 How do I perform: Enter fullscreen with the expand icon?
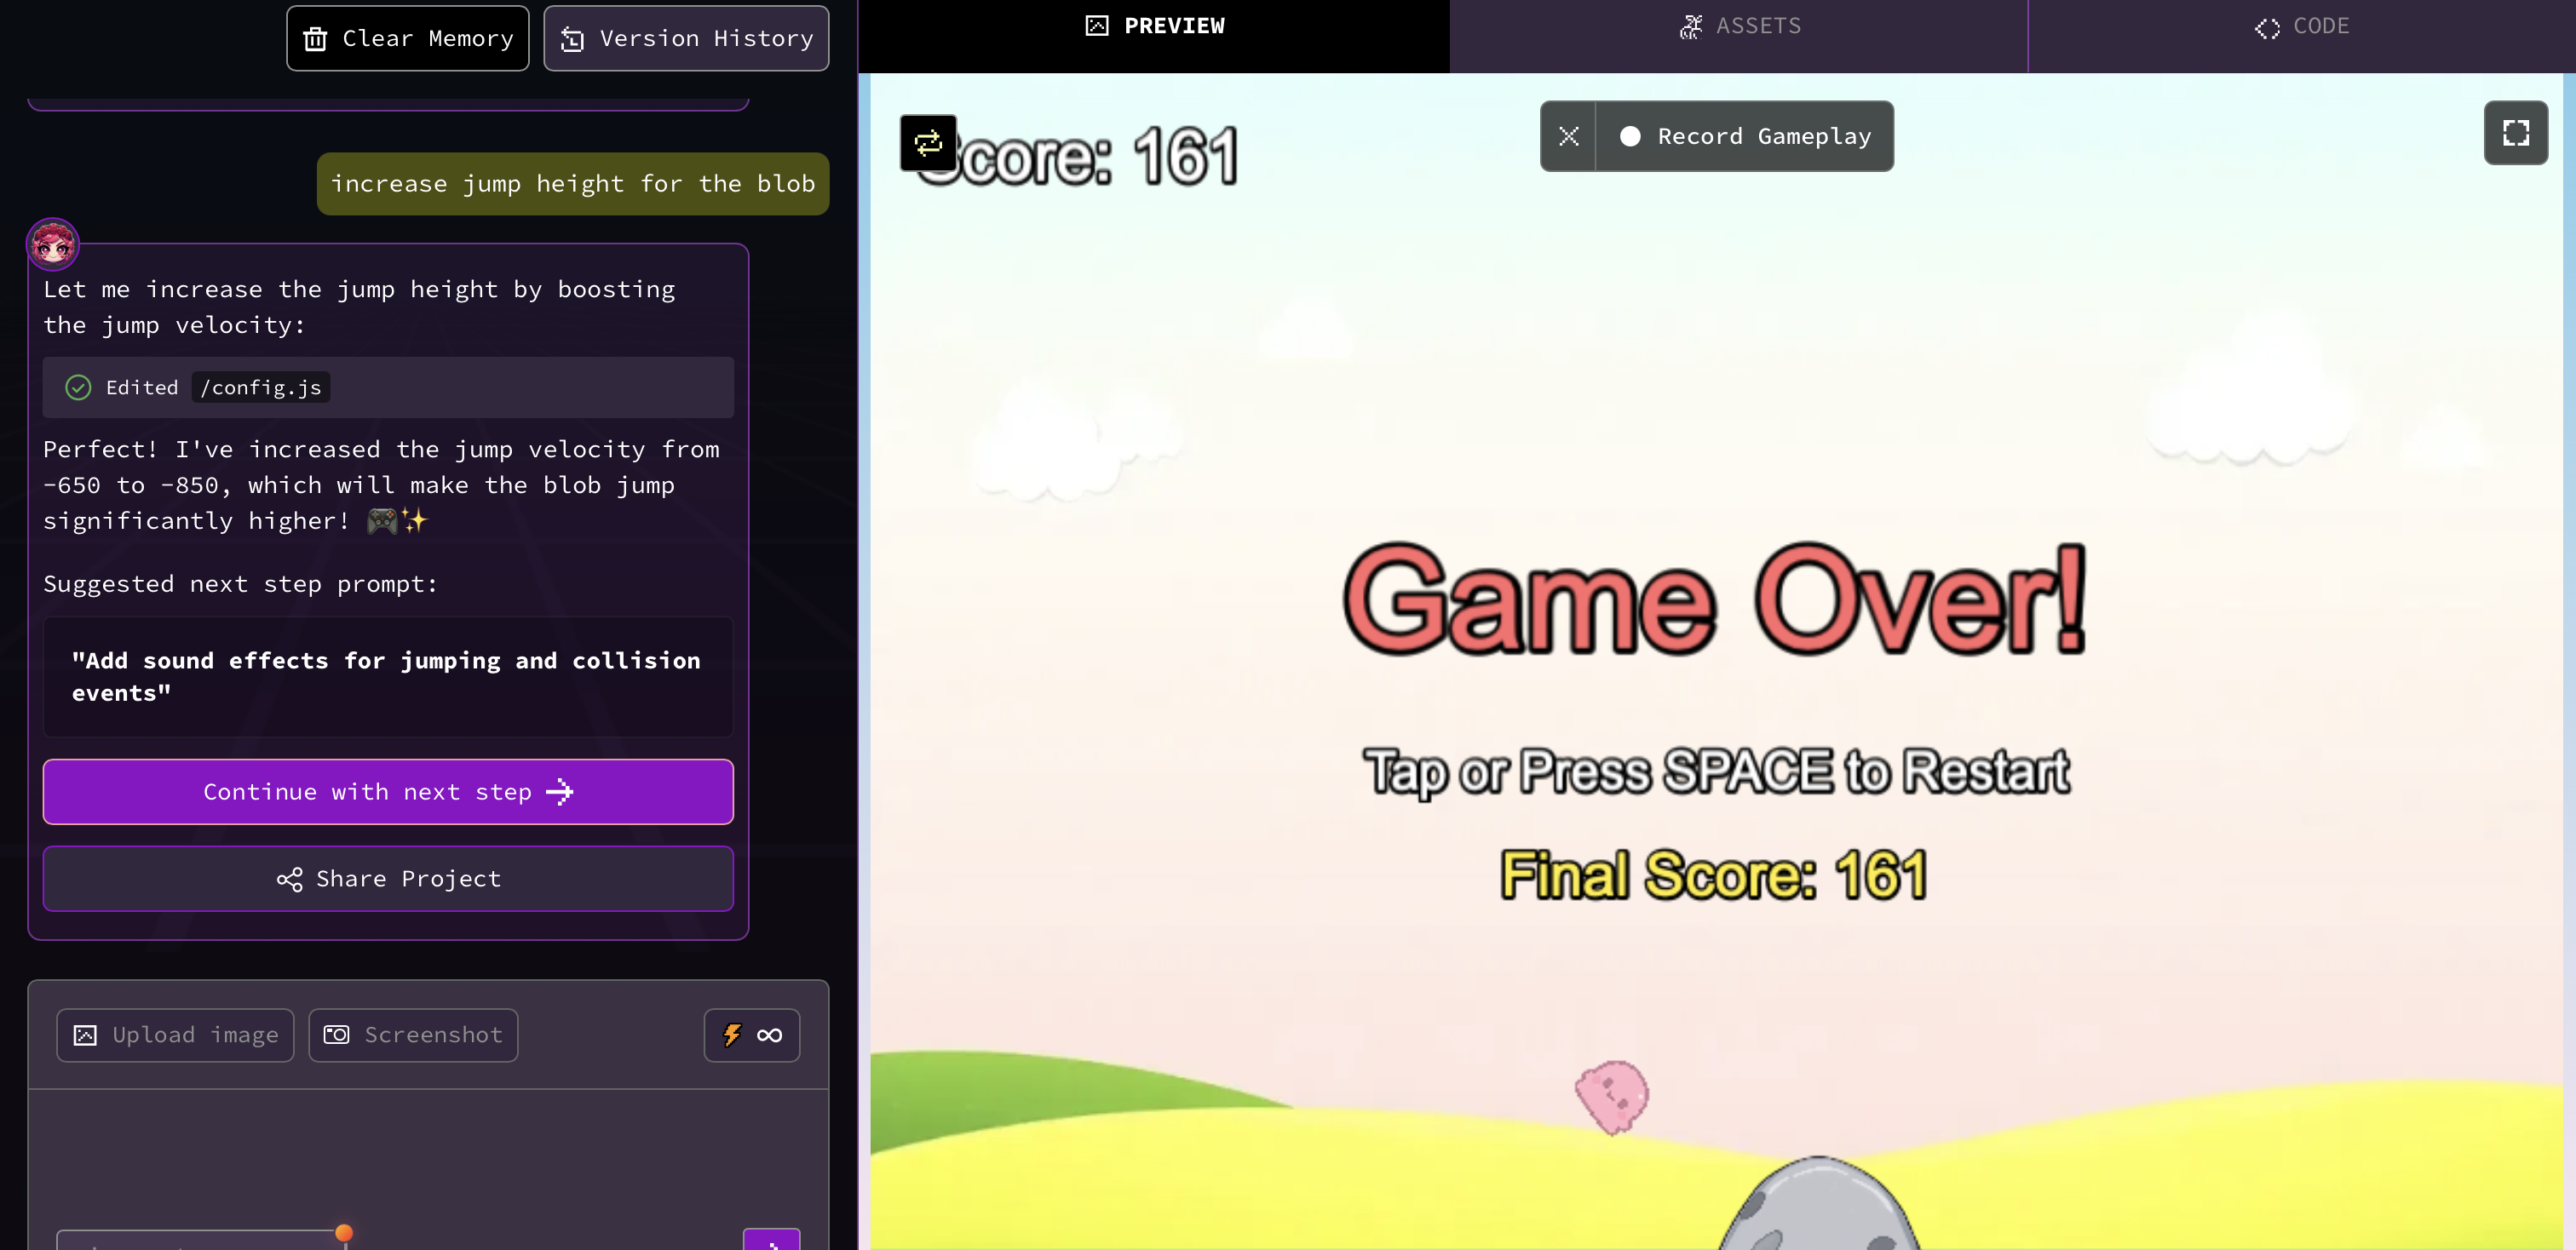(2515, 133)
